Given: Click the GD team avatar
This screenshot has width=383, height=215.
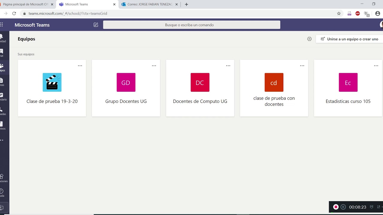Looking at the screenshot, I should click(126, 82).
